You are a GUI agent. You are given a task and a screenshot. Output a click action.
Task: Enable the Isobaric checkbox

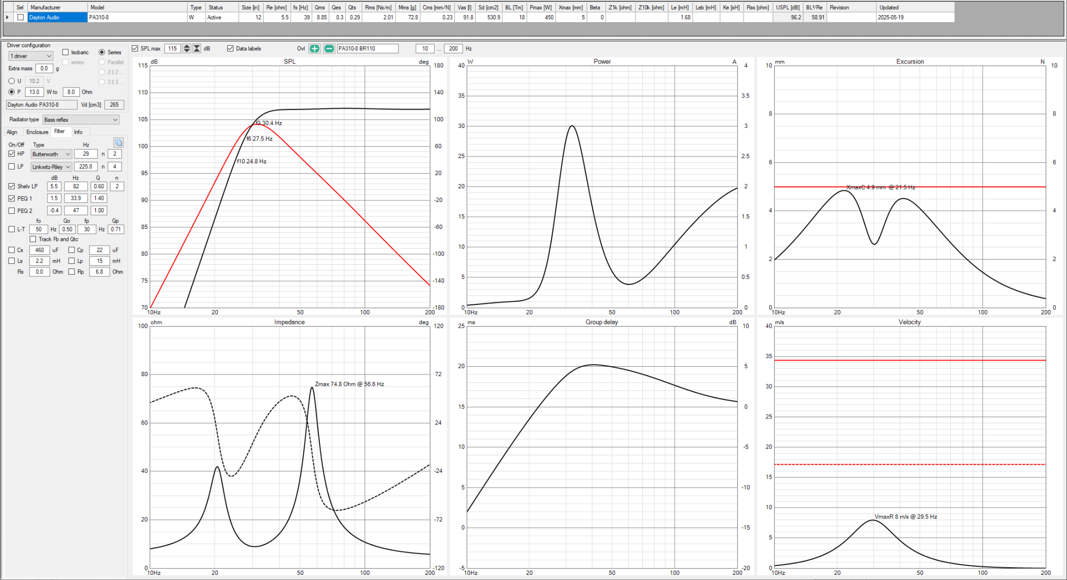coord(65,52)
